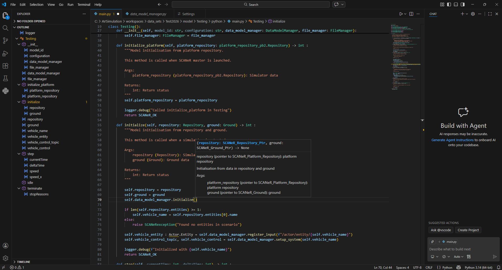Click Generate Agent Instructions link
Image resolution: width=502 pixels, height=270 pixels.
click(452, 140)
